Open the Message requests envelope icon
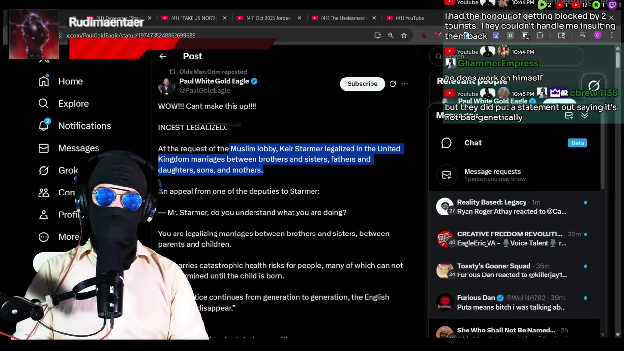Viewport: 624px width, 351px height. coord(447,175)
